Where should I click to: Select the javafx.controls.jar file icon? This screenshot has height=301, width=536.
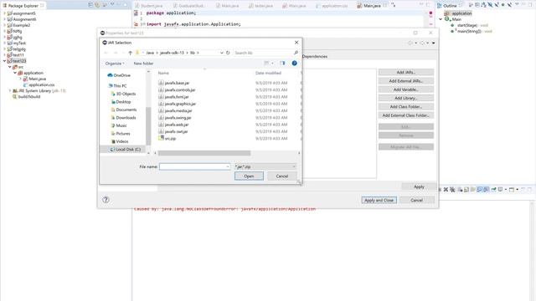coord(161,89)
